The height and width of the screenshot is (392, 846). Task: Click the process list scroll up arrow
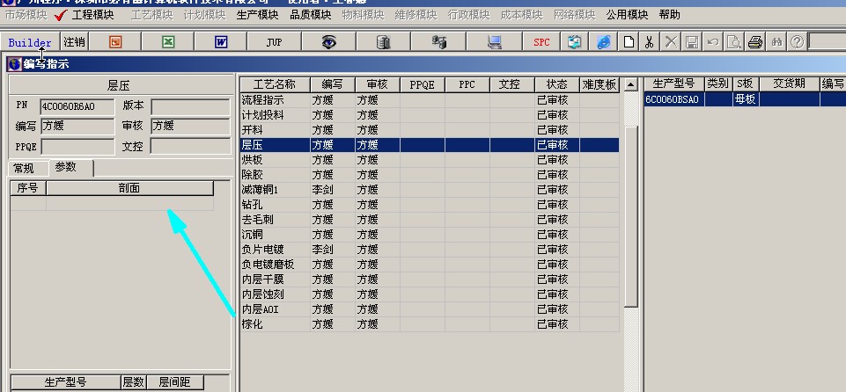(630, 84)
